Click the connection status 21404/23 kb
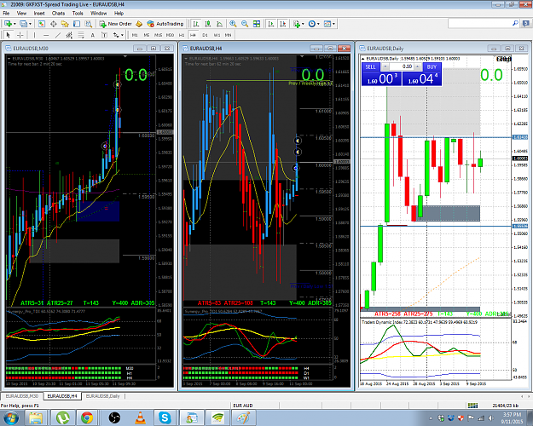 (x=506, y=406)
